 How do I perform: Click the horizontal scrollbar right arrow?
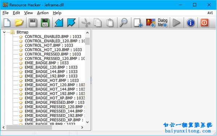(x=82, y=127)
